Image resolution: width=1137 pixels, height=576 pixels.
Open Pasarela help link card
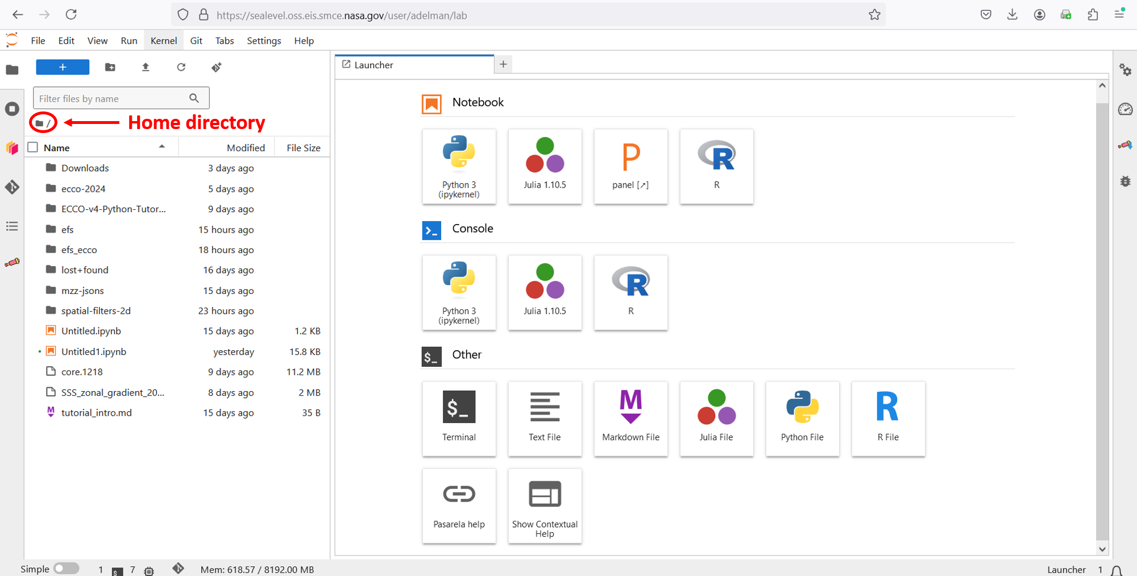tap(459, 505)
